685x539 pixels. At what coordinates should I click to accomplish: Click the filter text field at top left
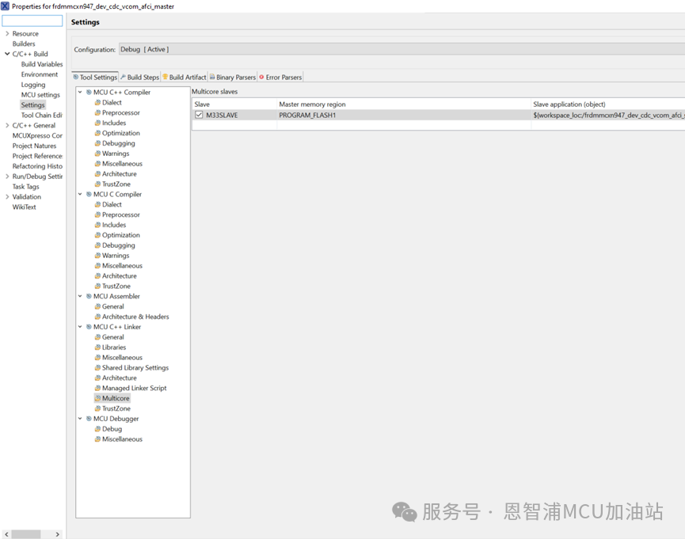coord(32,21)
